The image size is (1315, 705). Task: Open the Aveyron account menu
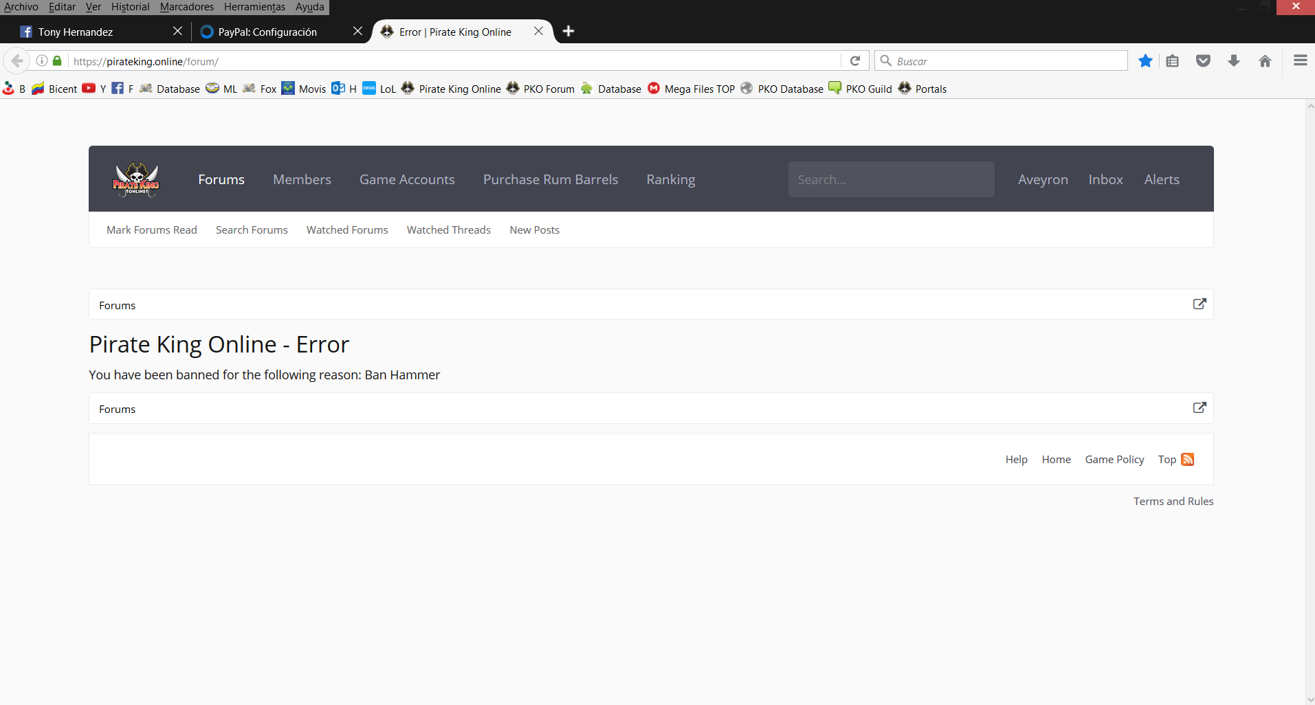pos(1043,179)
